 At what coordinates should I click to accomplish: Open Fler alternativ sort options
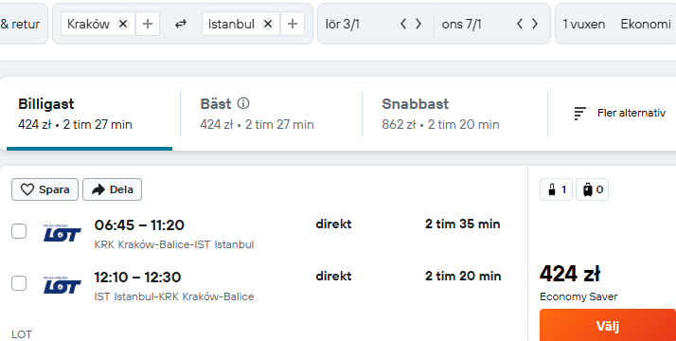pos(620,113)
